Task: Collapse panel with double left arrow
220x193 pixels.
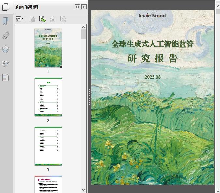Action: pyautogui.click(x=77, y=7)
